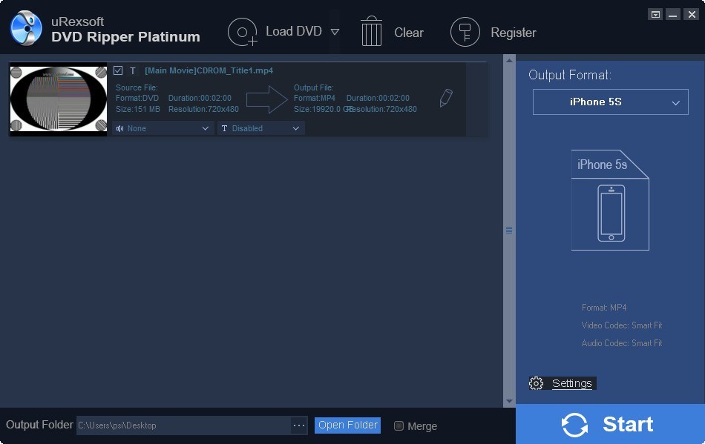Click the Register key icon

pyautogui.click(x=465, y=32)
